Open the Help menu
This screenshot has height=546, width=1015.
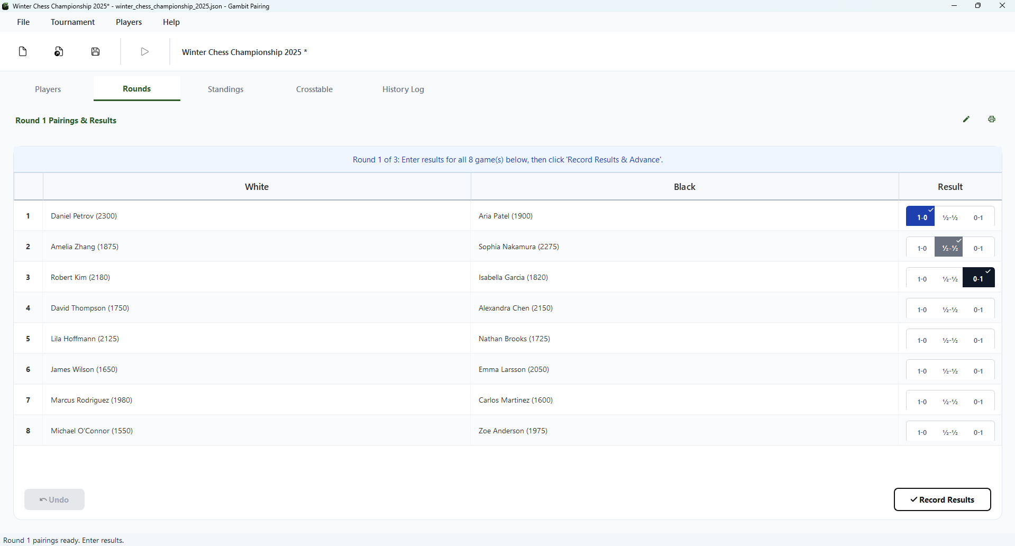171,22
